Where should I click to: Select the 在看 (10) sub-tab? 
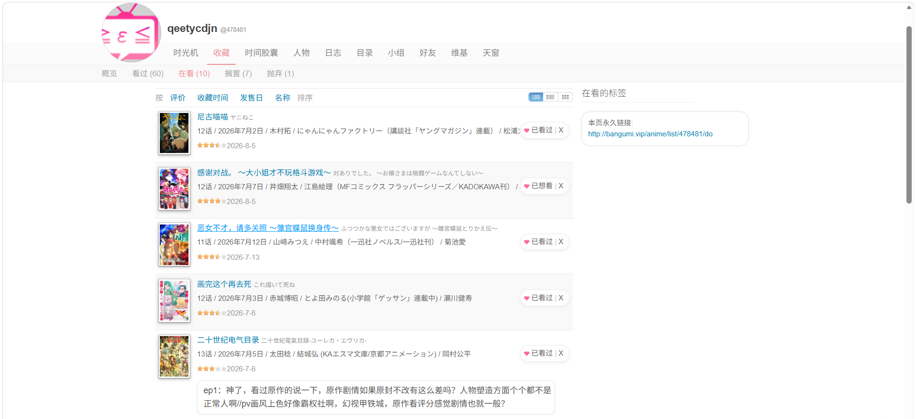point(194,73)
